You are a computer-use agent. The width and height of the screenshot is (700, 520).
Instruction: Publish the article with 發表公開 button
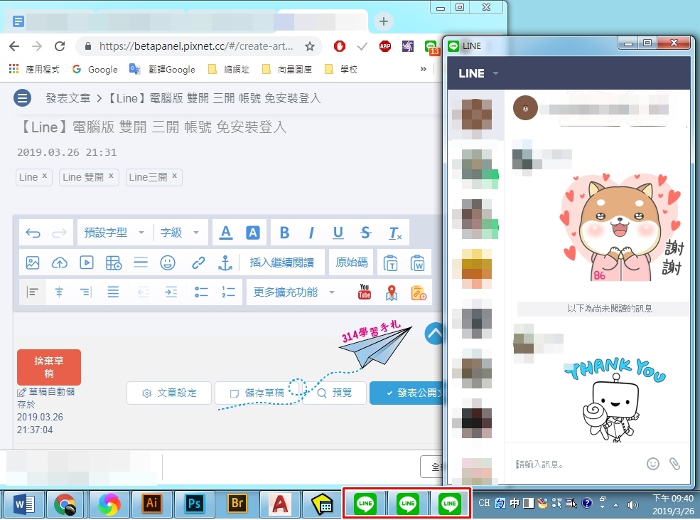(406, 393)
